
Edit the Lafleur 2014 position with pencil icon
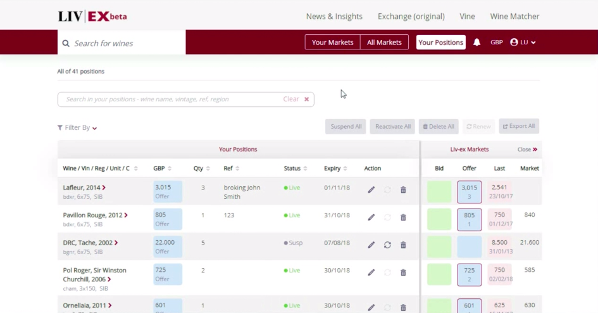click(x=371, y=189)
